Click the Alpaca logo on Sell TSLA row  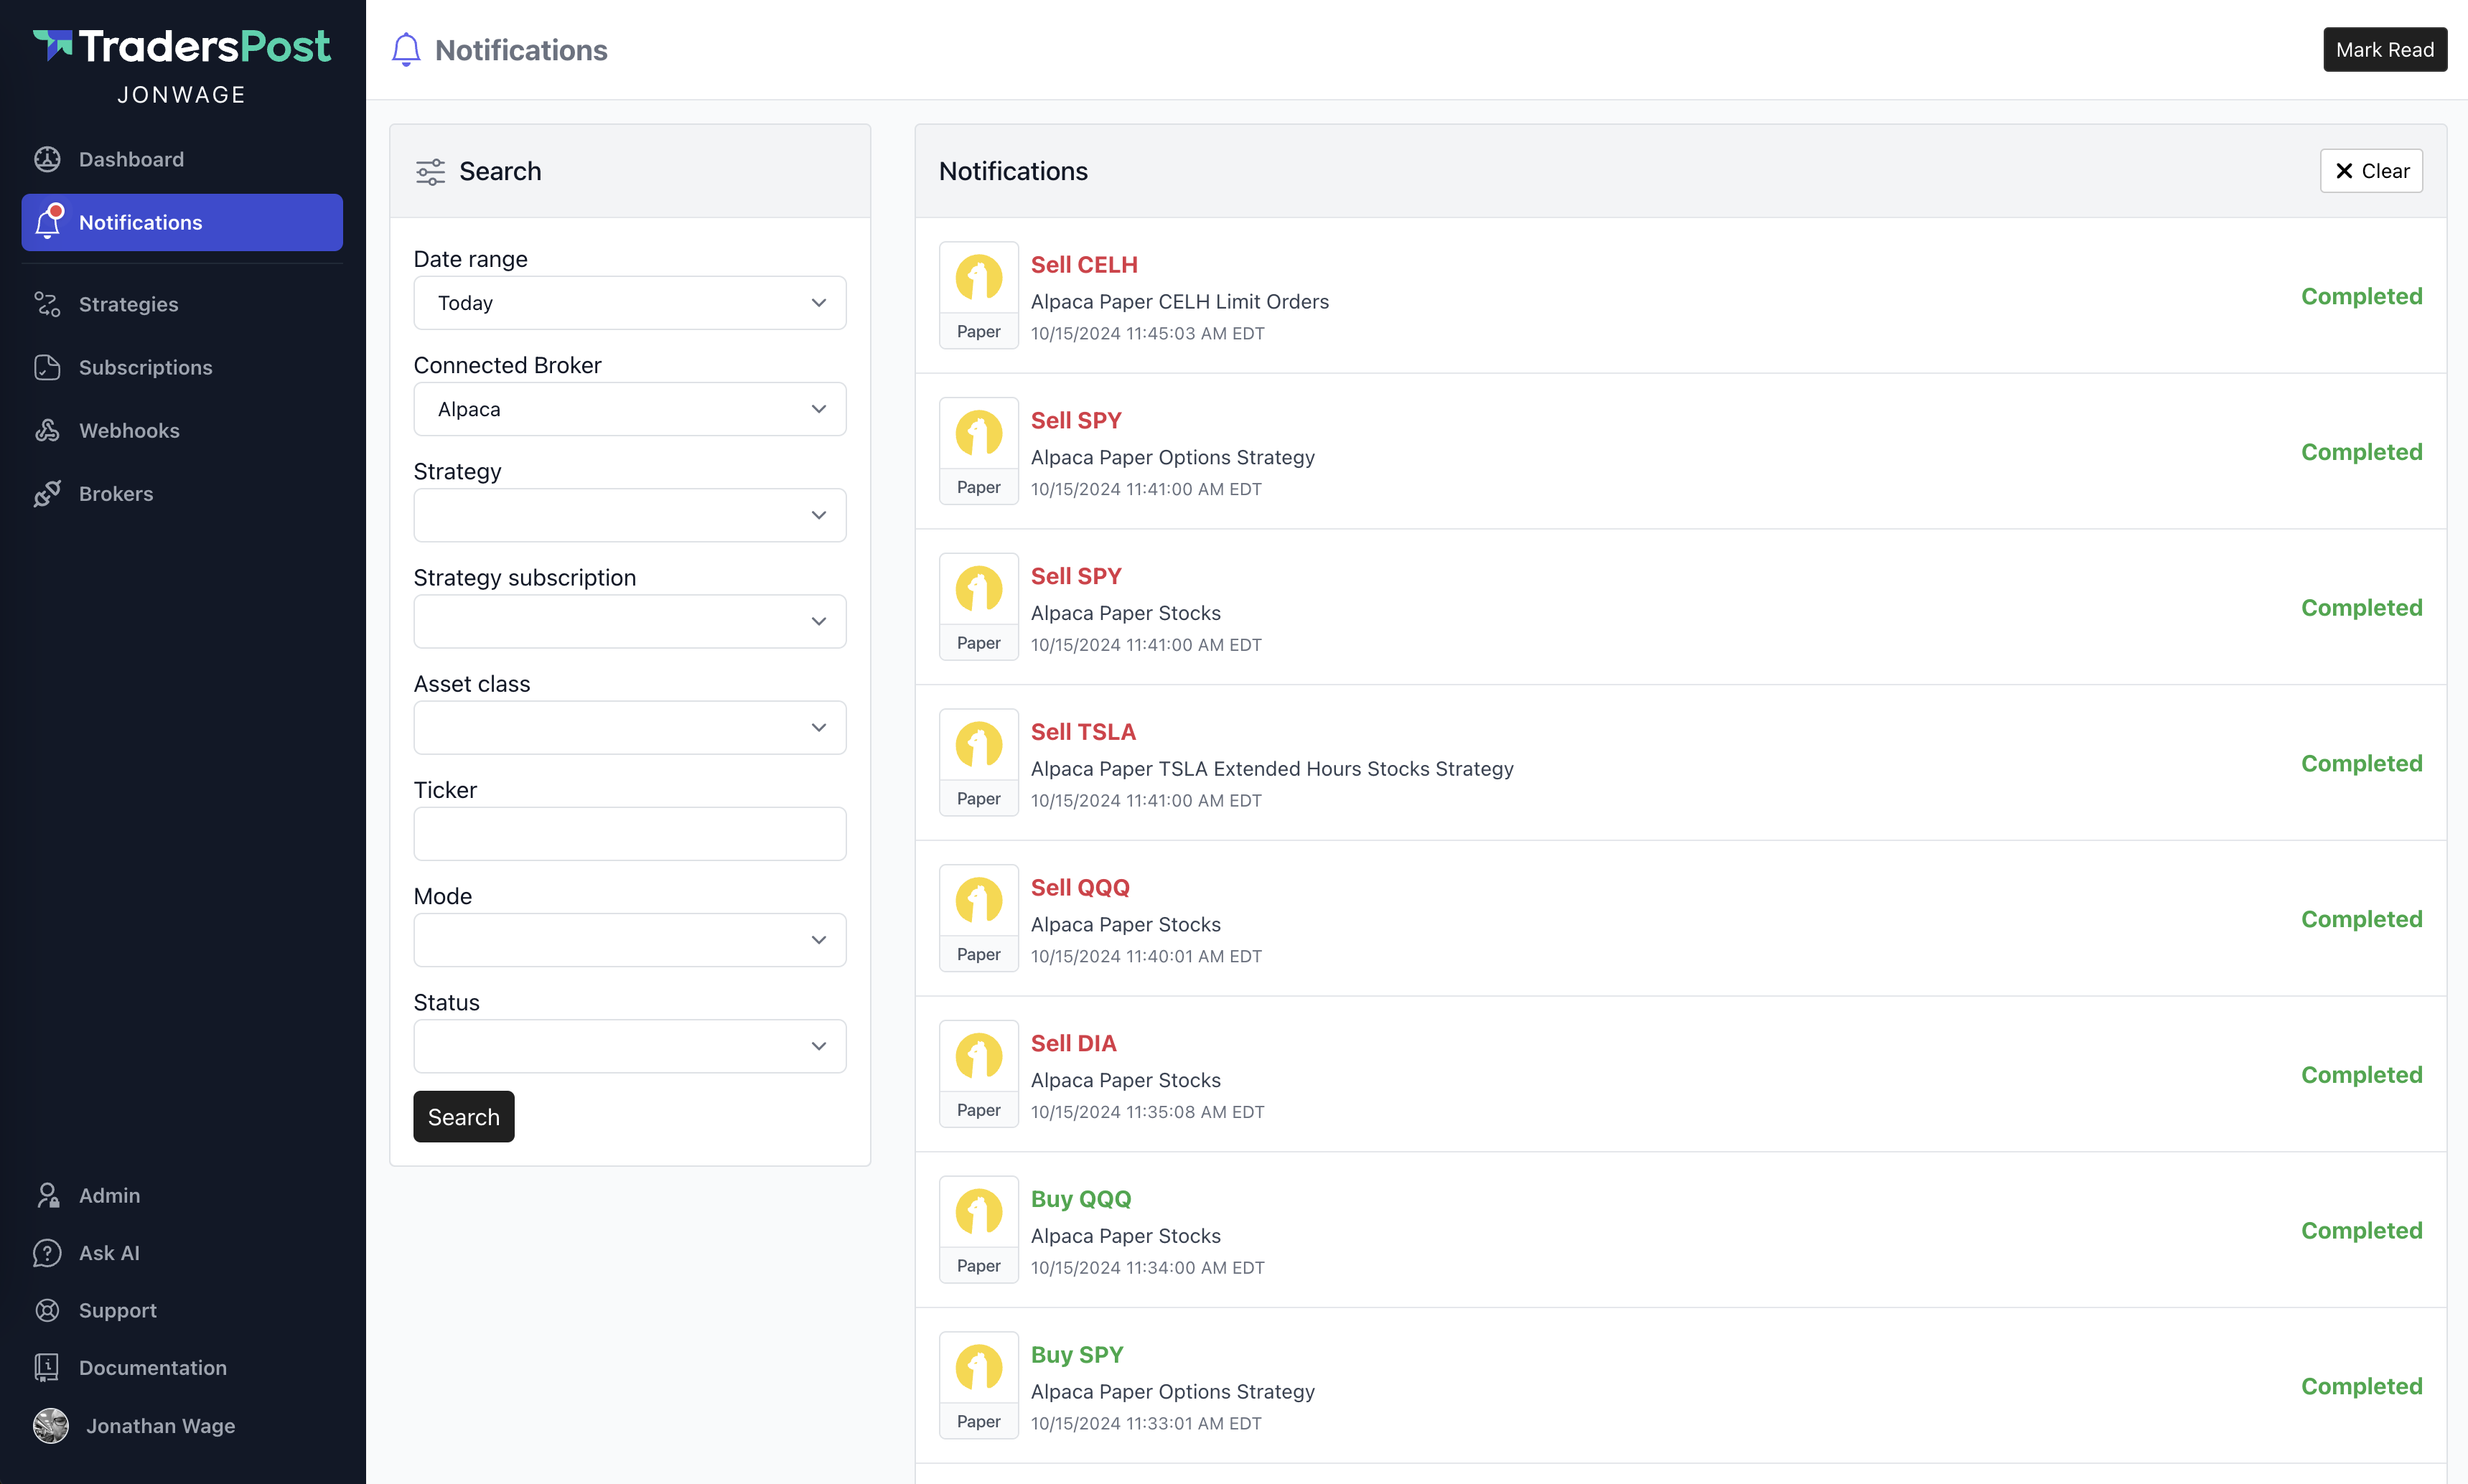[978, 744]
